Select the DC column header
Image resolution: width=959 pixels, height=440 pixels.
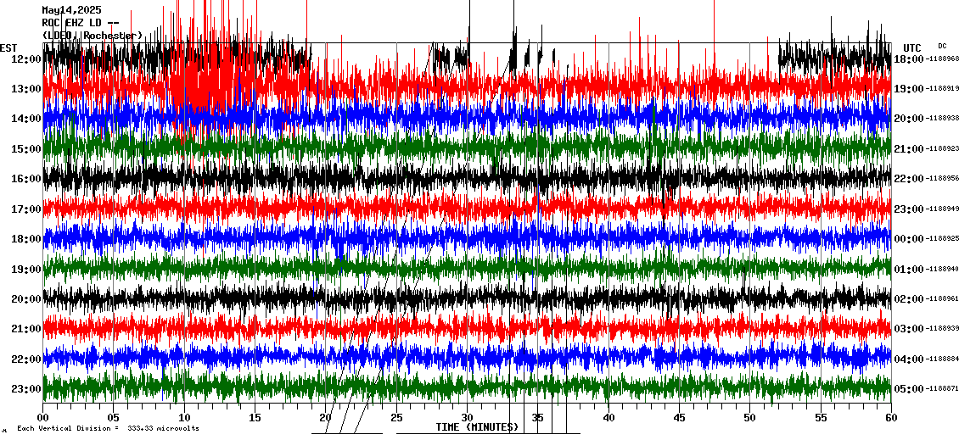point(942,46)
